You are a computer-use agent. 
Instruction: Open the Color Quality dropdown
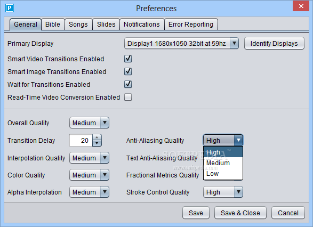89,175
